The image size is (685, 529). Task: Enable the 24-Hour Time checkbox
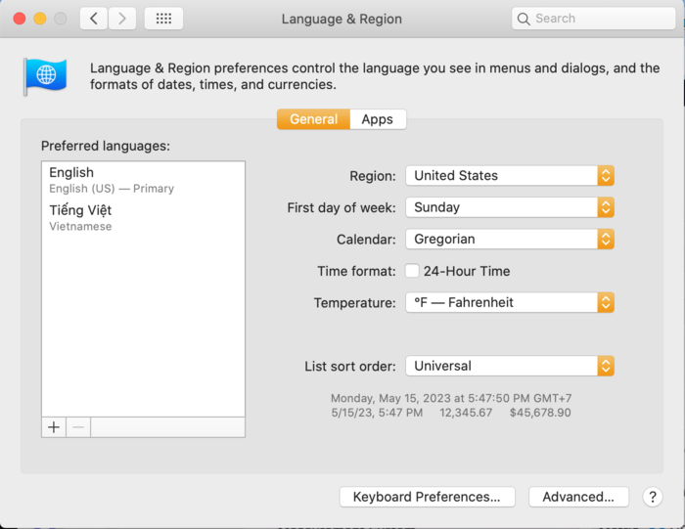tap(412, 271)
